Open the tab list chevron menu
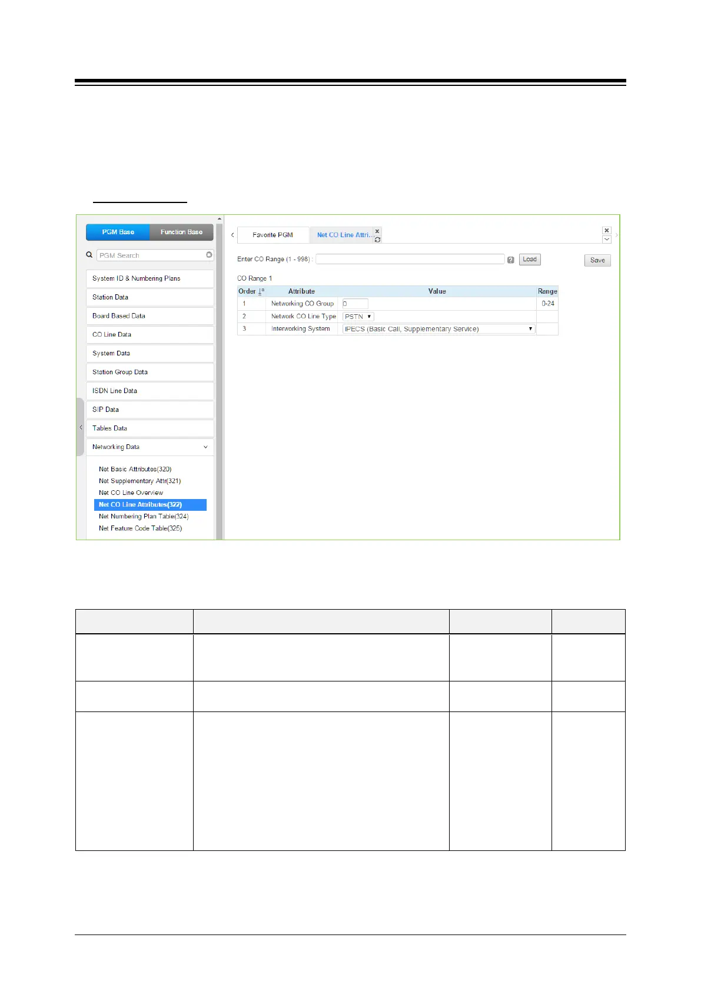The width and height of the screenshot is (701, 991). click(607, 240)
